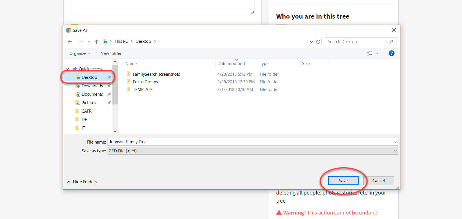Open the Organize menu
Screen dimensions: 462x219
pyautogui.click(x=80, y=53)
